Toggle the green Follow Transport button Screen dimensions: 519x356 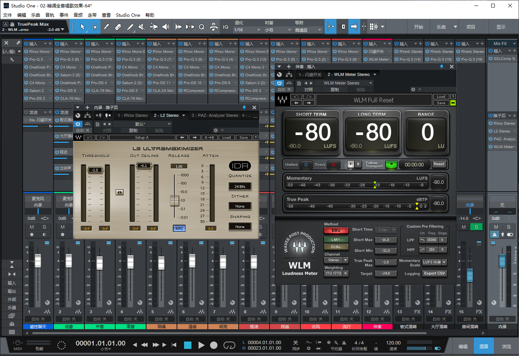click(x=391, y=164)
